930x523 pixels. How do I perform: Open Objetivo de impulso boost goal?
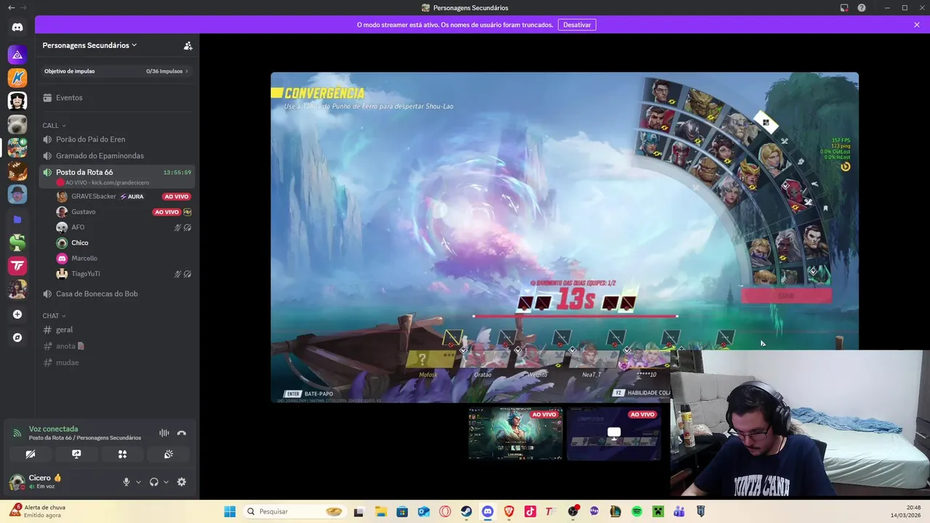pos(116,71)
